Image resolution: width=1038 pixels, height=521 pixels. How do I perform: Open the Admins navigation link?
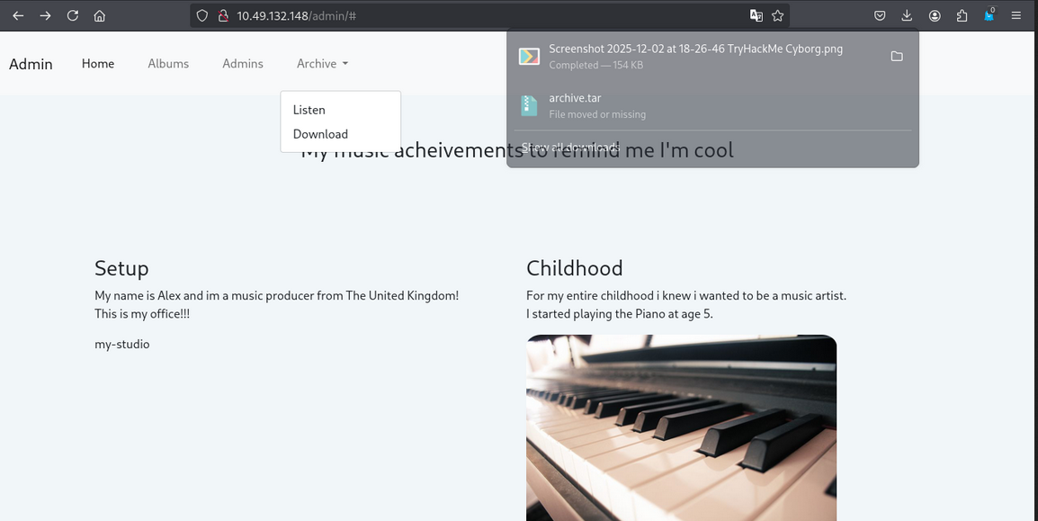(243, 64)
